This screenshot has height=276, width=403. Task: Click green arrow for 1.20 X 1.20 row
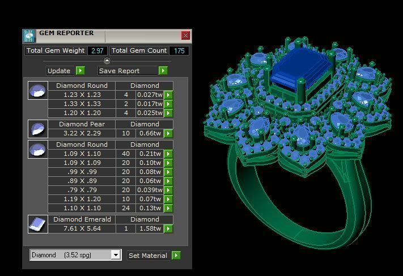168,113
